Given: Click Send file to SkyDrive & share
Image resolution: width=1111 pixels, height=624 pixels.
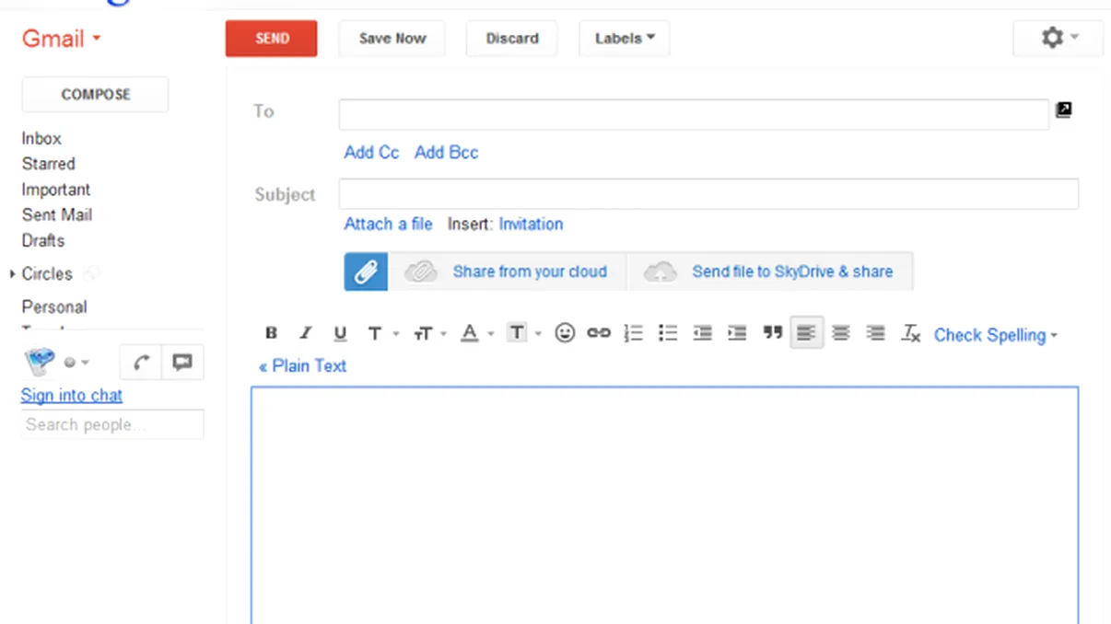Looking at the screenshot, I should [770, 272].
